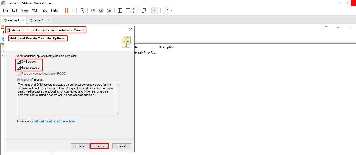
Task: Toggle the thumbnail bar icon
Action: click(128, 10)
